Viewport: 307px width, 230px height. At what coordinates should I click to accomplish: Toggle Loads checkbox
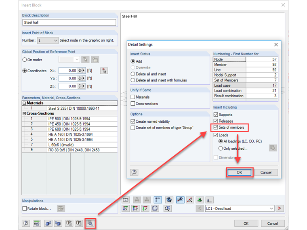[x=216, y=135]
